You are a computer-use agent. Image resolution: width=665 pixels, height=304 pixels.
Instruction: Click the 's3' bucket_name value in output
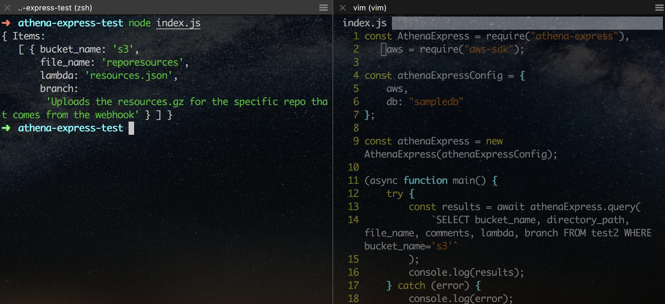[x=123, y=49]
